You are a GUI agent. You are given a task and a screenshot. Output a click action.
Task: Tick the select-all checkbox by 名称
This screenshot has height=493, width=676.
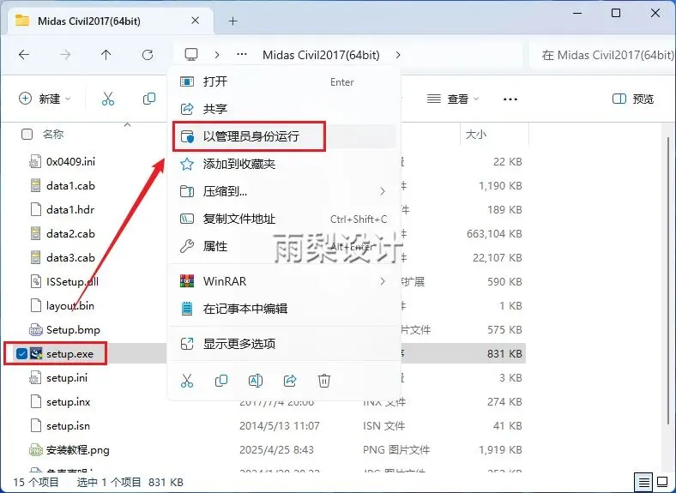click(27, 135)
